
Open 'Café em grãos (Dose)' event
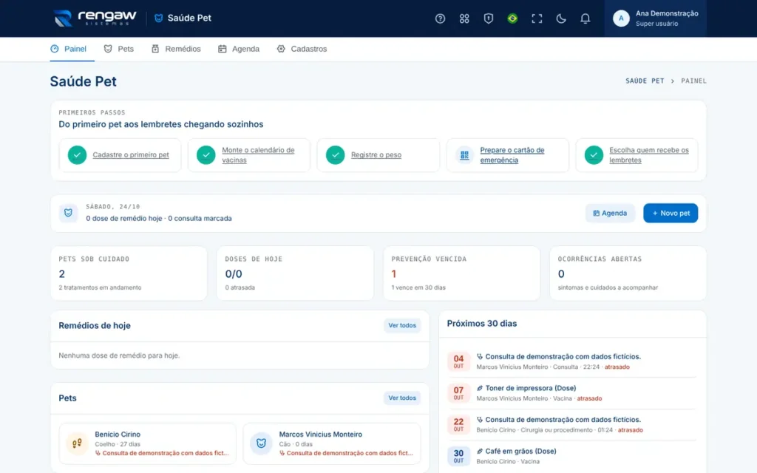pyautogui.click(x=572, y=456)
